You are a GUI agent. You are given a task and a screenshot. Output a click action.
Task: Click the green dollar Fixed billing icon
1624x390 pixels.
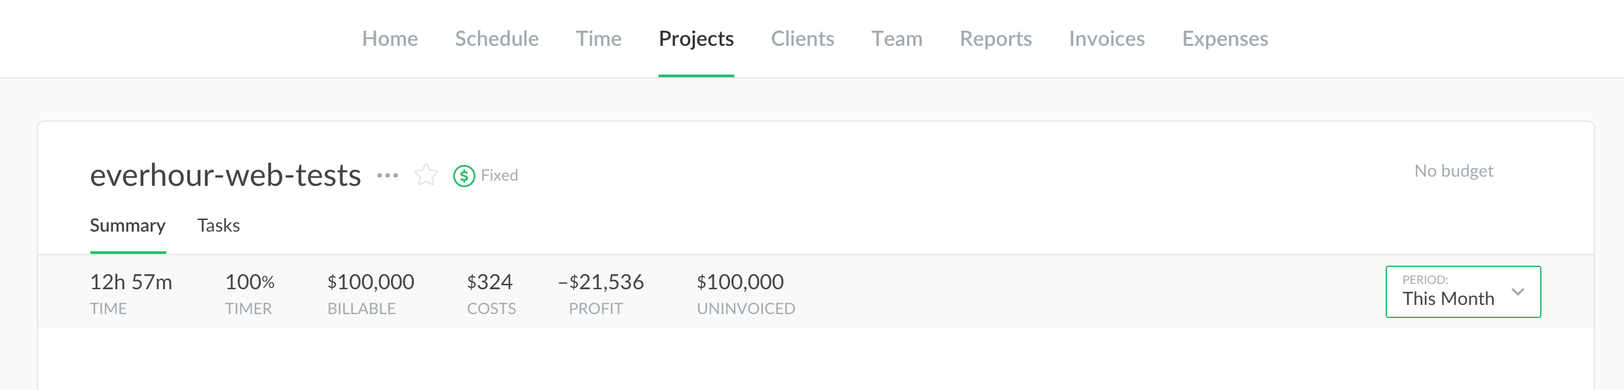[464, 175]
